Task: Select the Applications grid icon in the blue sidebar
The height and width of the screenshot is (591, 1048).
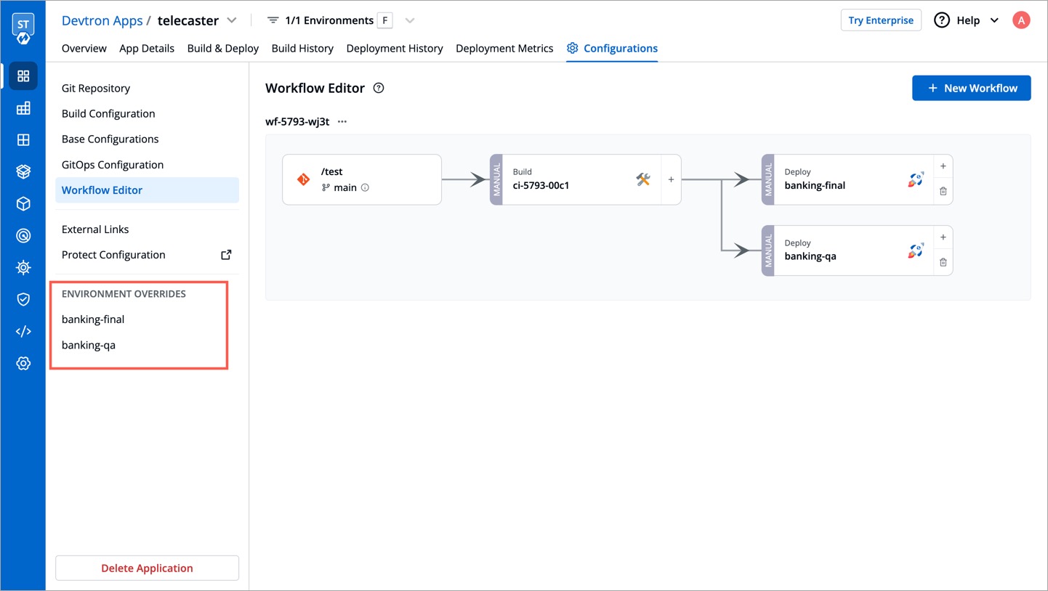Action: point(23,76)
